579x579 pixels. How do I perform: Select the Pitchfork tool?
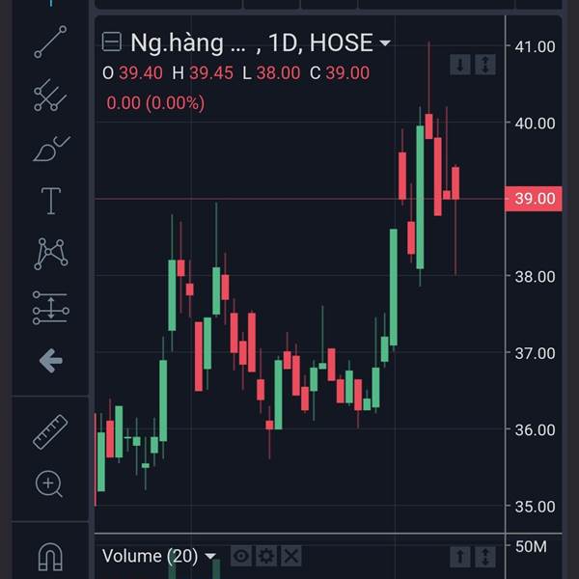(50, 96)
